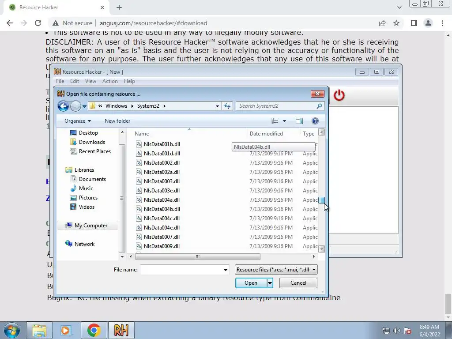Image resolution: width=452 pixels, height=339 pixels.
Task: Open the view options dropdown arrow
Action: pyautogui.click(x=285, y=121)
